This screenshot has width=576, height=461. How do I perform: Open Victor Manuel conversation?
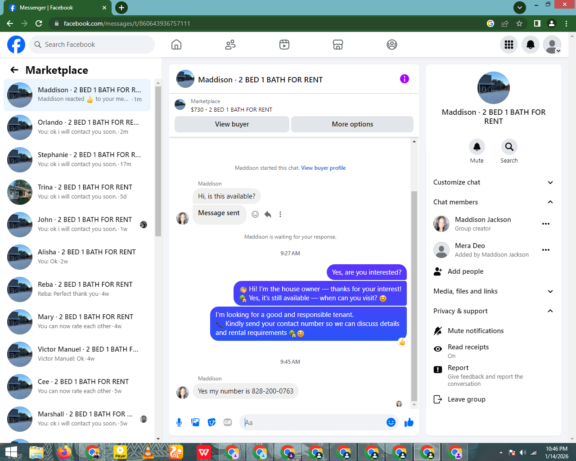(x=77, y=354)
